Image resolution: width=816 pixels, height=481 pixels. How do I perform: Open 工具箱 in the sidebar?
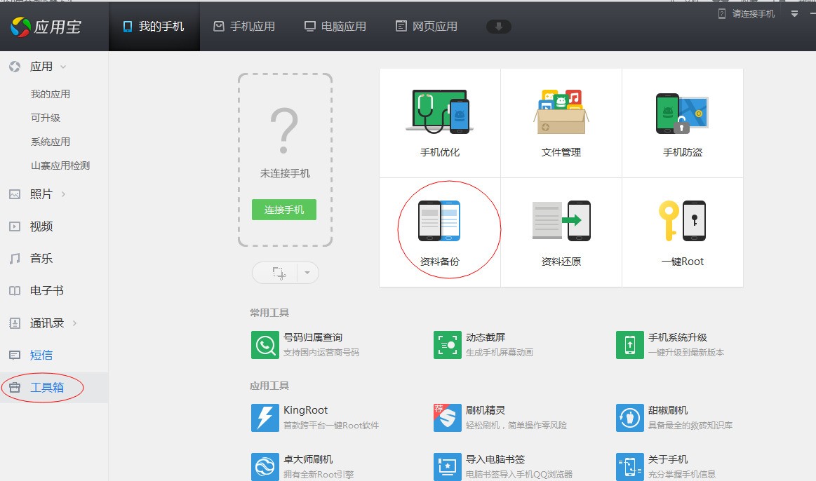47,388
